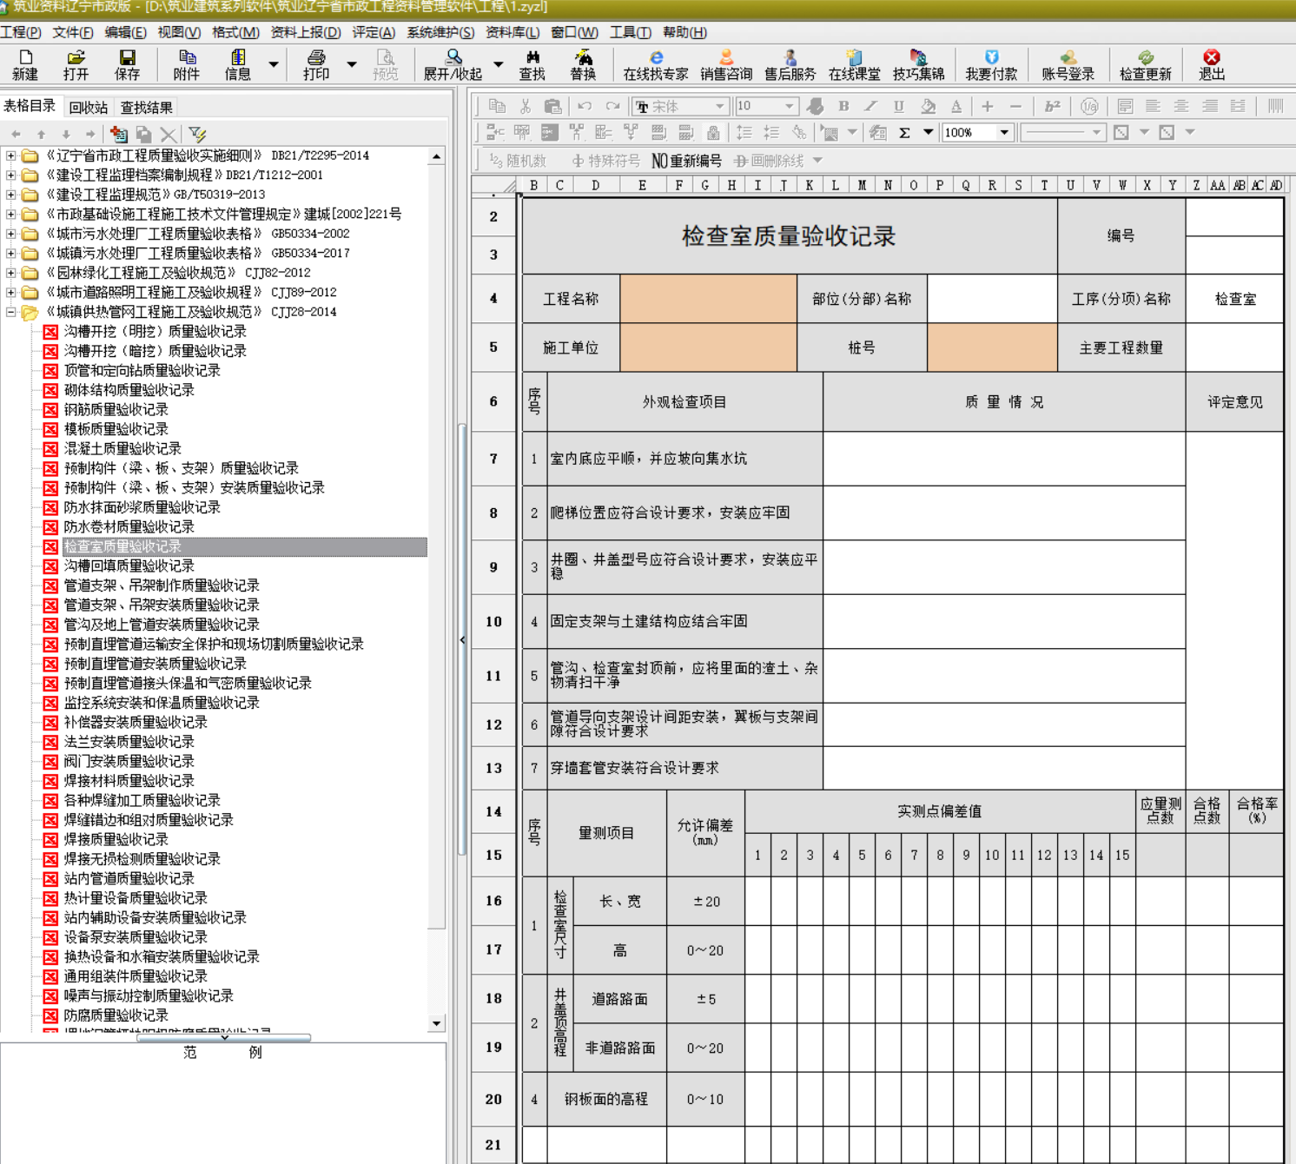This screenshot has width=1296, height=1164.
Task: Expand 建设工程监理规范 folder
Action: [10, 195]
